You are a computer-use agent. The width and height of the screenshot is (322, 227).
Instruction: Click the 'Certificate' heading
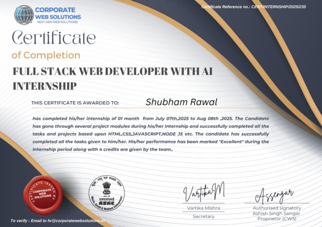54,37
